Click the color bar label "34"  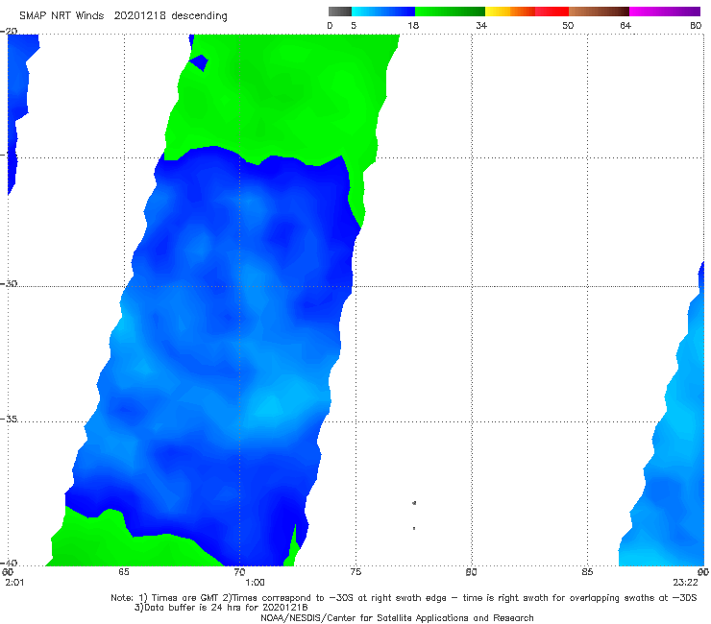point(481,25)
